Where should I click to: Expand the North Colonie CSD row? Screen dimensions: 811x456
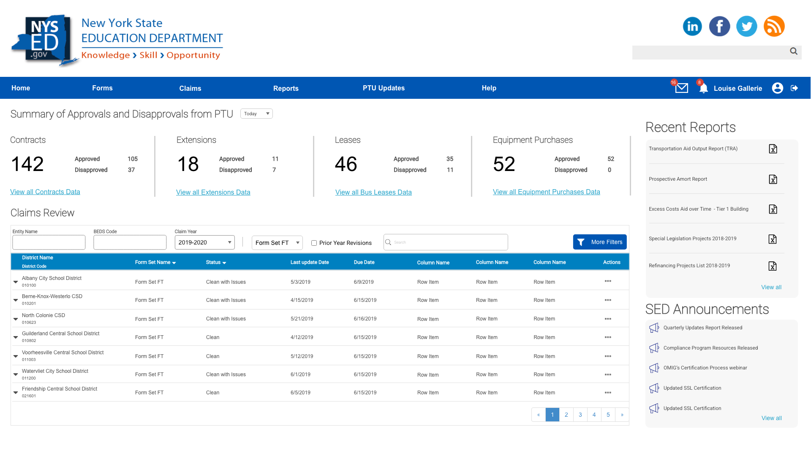click(16, 319)
